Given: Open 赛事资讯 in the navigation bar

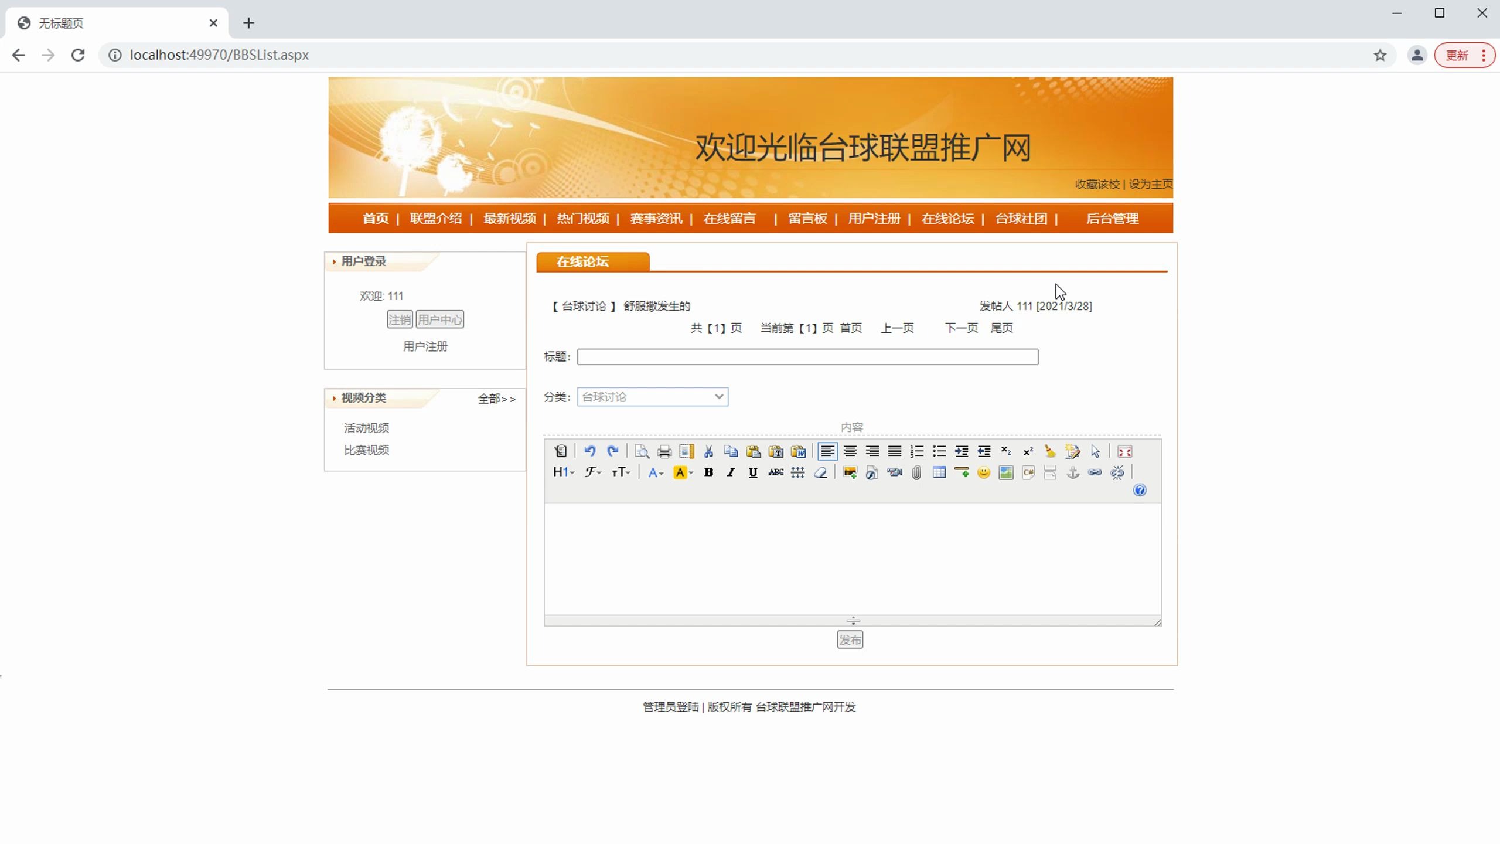Looking at the screenshot, I should (x=656, y=219).
